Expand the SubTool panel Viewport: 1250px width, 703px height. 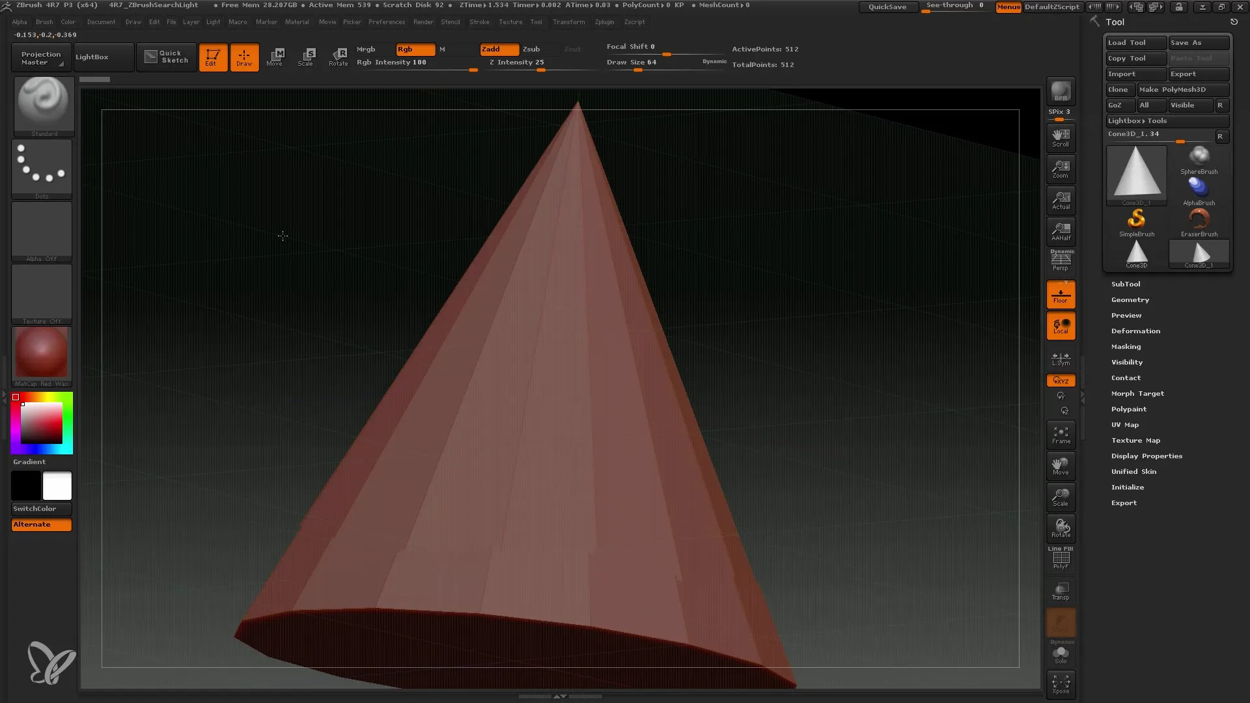1126,283
